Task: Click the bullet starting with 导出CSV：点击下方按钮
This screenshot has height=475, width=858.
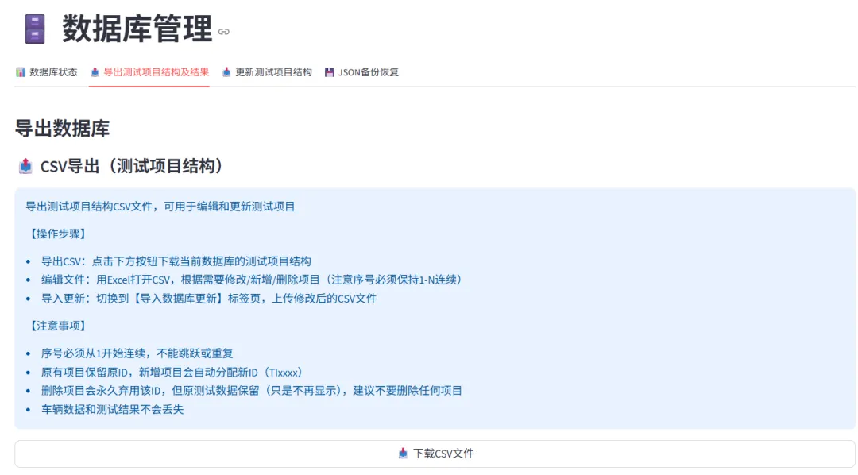Action: click(x=176, y=261)
